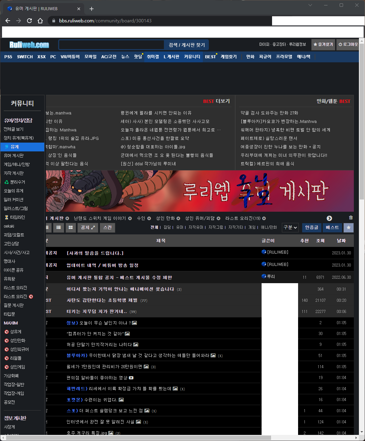This screenshot has width=365, height=441.
Task: Click inside the search input field
Action: point(112,44)
